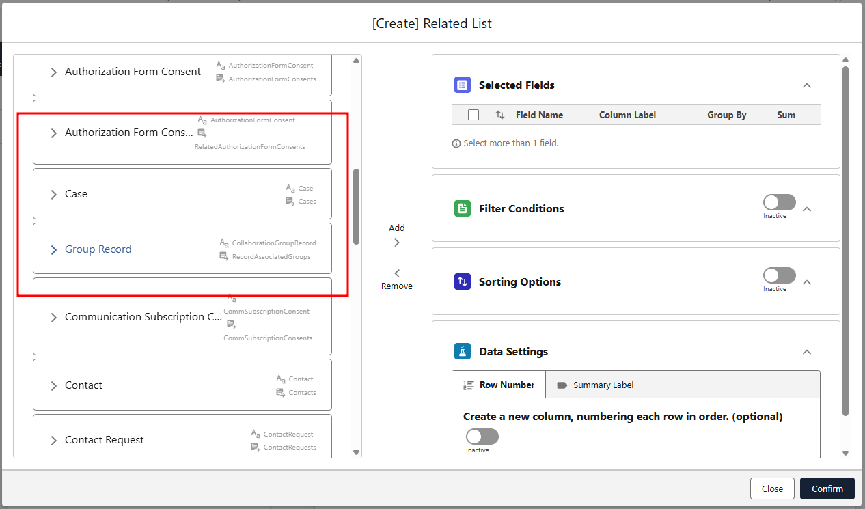This screenshot has width=865, height=509.
Task: Click the Column Label header
Action: 627,115
